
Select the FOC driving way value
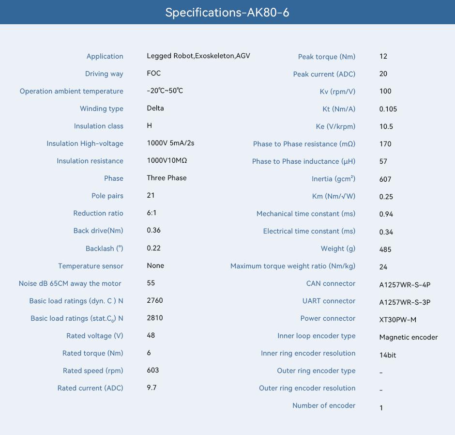154,73
